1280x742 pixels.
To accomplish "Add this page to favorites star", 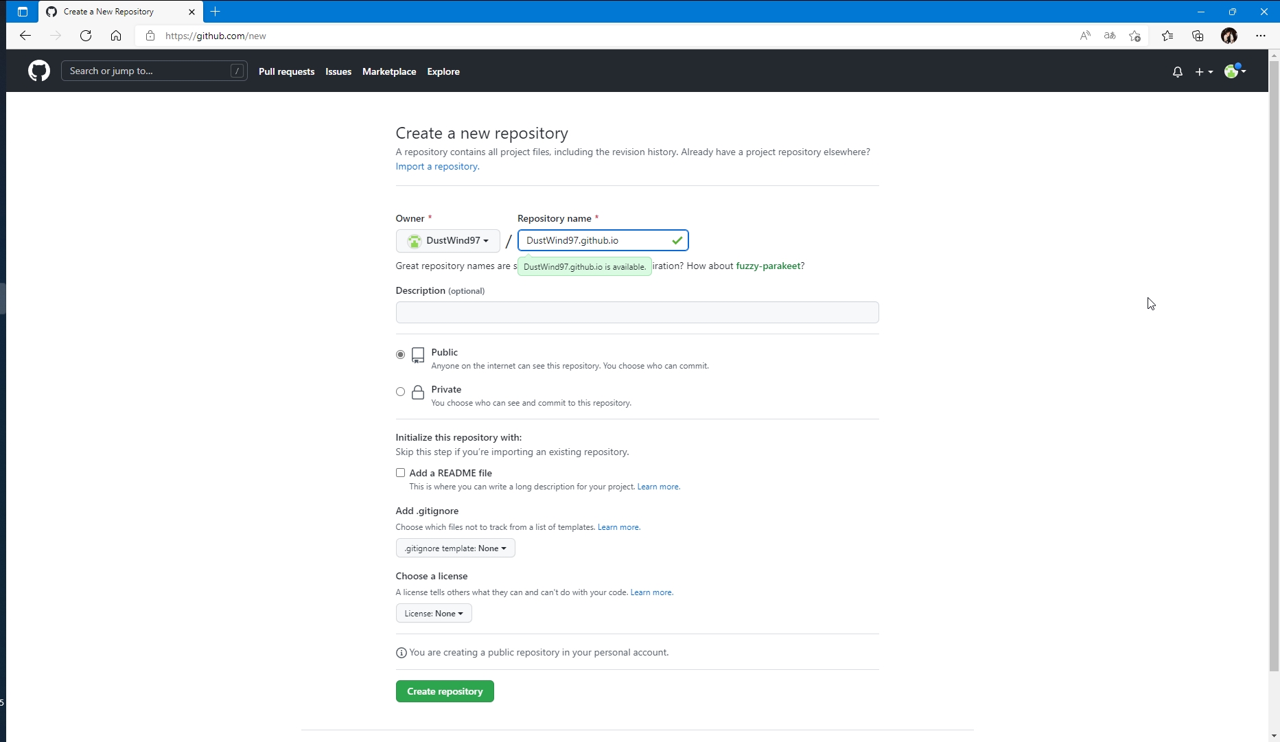I will tap(1134, 36).
